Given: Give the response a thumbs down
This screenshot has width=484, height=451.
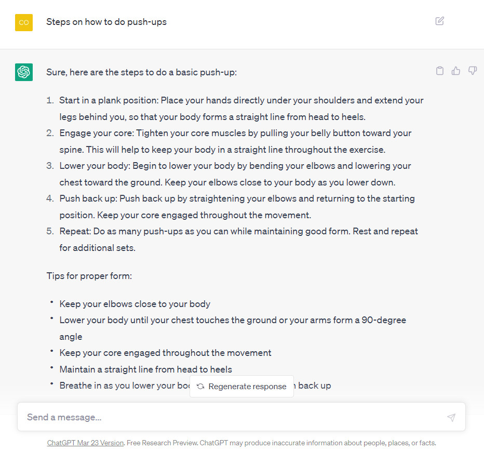Looking at the screenshot, I should pos(472,71).
